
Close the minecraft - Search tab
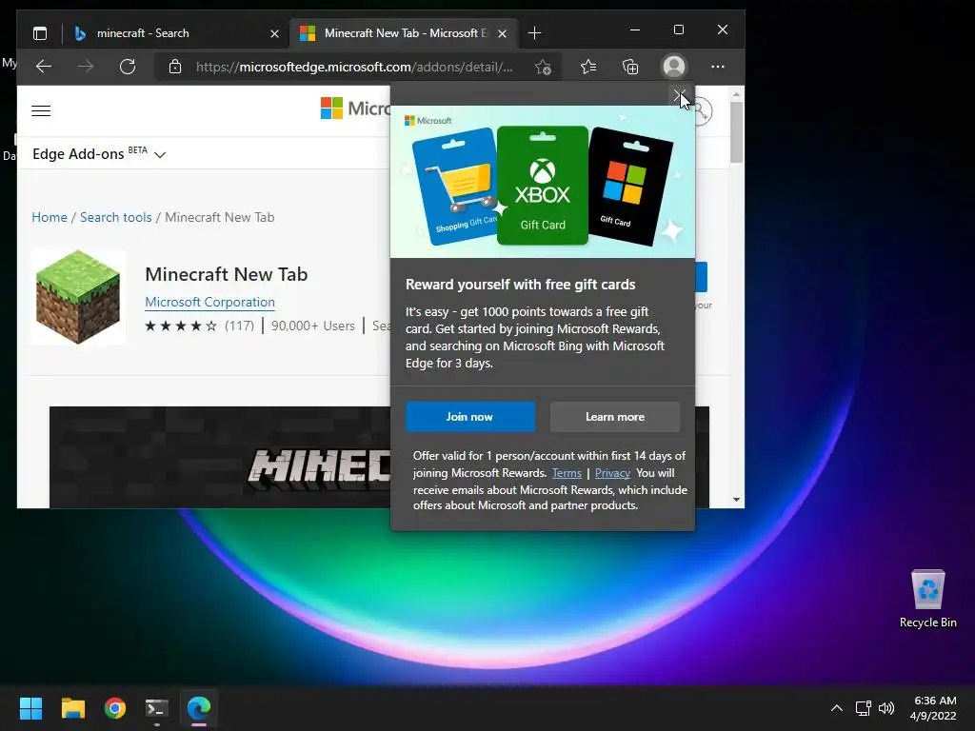click(274, 33)
